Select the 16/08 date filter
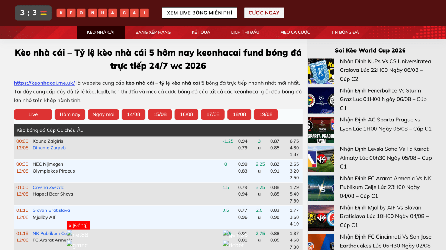The height and width of the screenshot is (250, 446). [187, 114]
